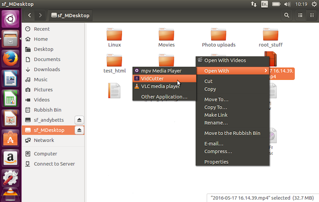Viewport: 319px width, 202px height.
Task: Select the Linux folder
Action: 114,38
